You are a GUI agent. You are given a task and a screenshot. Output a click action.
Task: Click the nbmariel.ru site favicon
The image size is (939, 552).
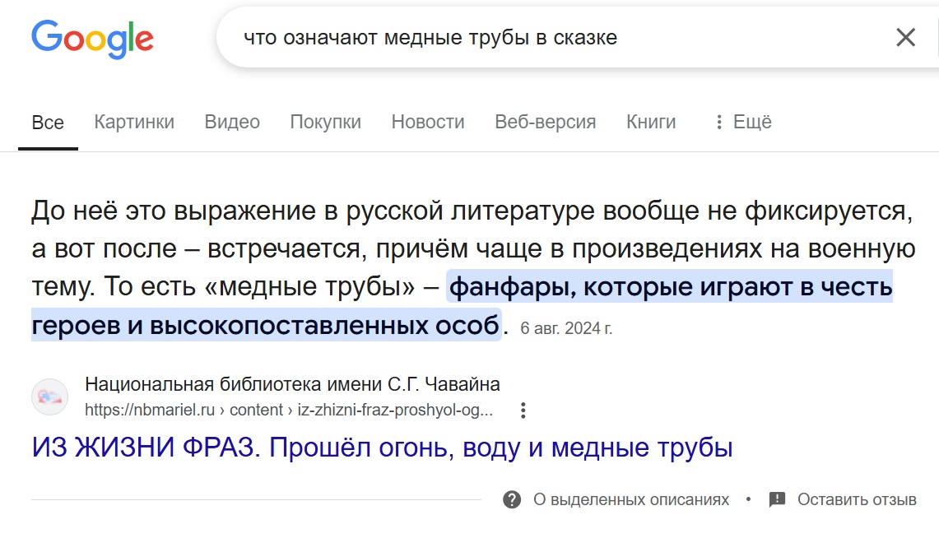49,397
